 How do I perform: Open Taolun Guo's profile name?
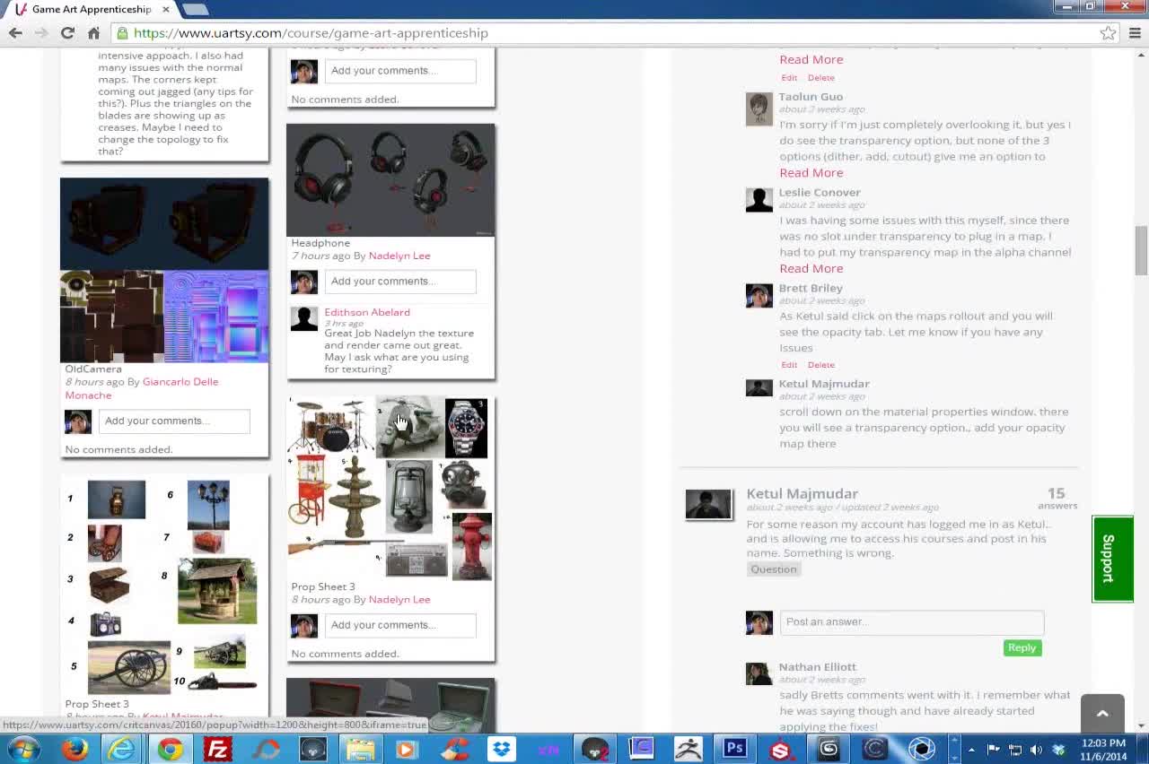[811, 97]
